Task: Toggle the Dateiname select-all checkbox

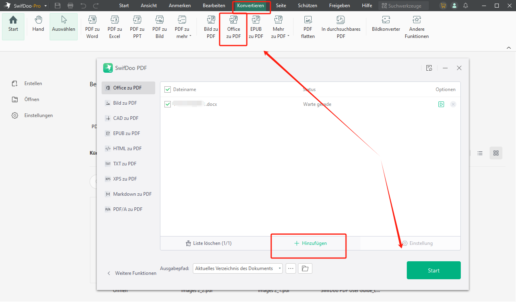Action: coord(168,89)
